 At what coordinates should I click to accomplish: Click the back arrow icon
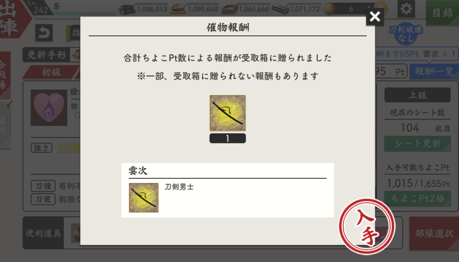point(44,33)
